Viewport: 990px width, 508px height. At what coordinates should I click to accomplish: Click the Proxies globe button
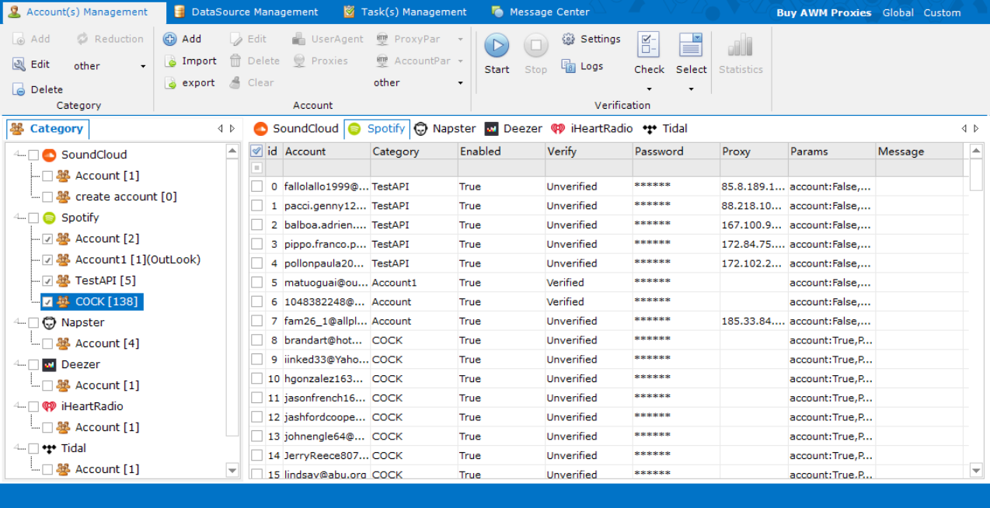click(x=320, y=61)
